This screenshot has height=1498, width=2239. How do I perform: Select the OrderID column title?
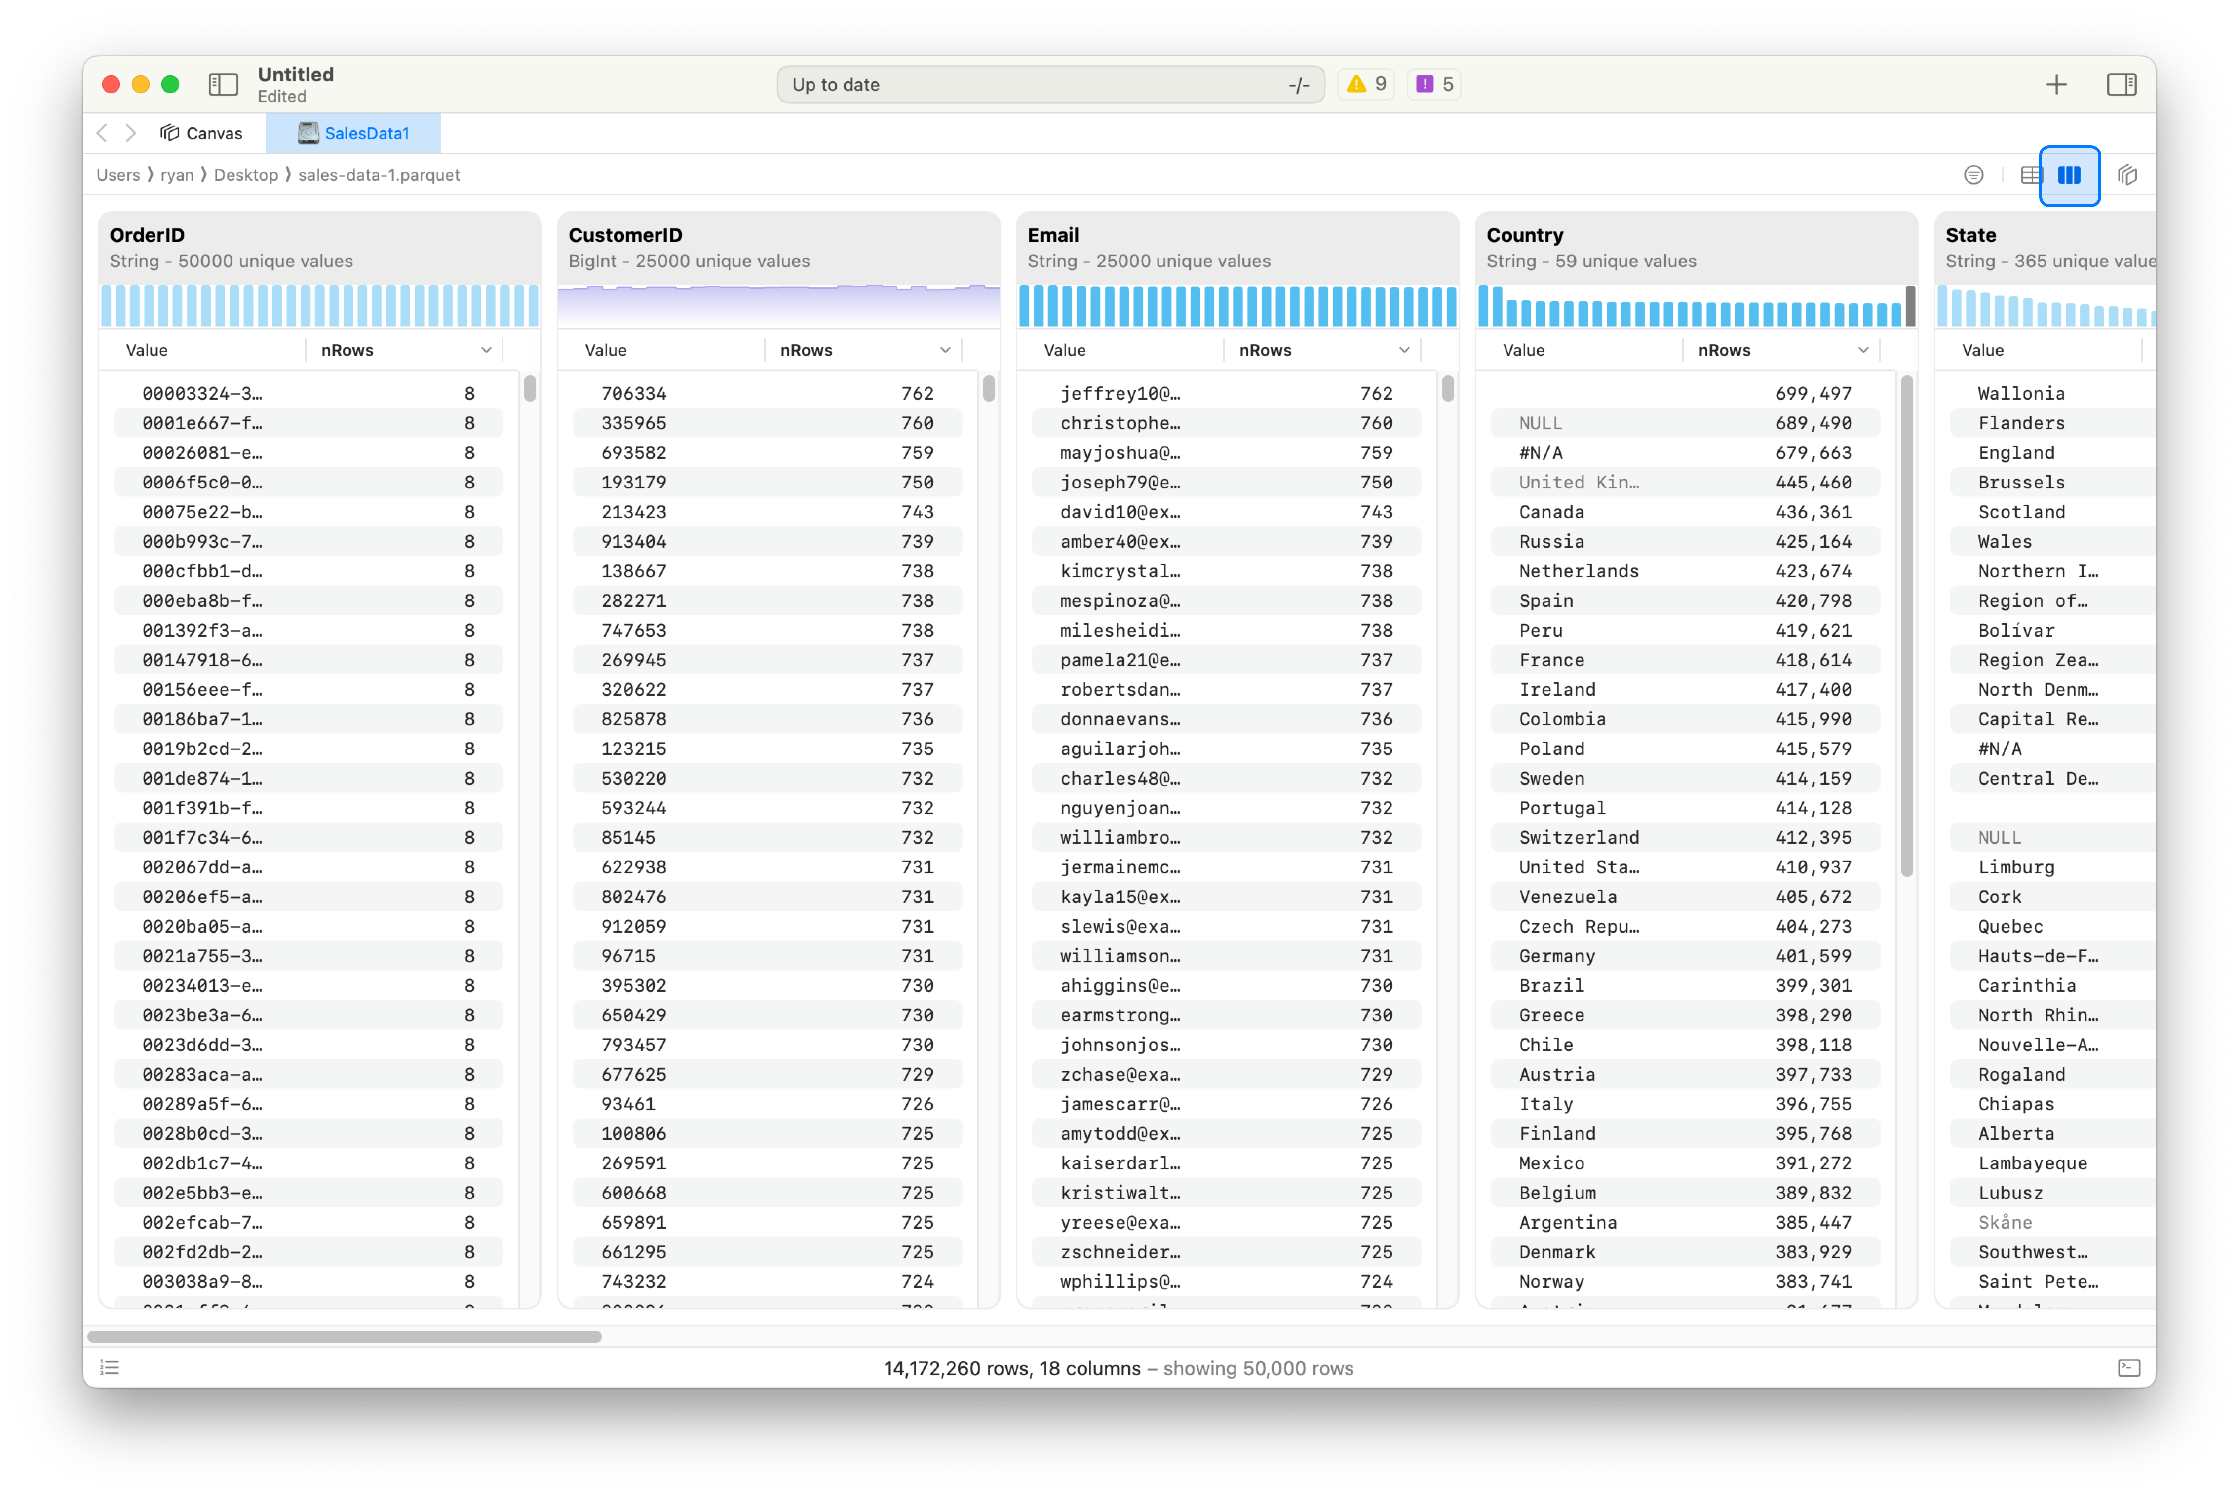coord(147,235)
